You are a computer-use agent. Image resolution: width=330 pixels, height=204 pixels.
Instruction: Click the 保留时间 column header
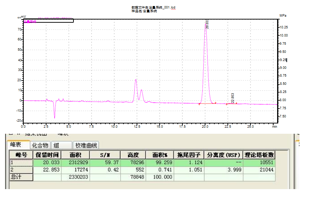click(47, 155)
